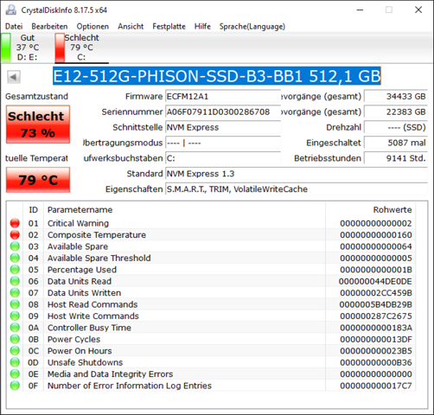Viewport: 434px width, 415px height.
Task: Click the Übertragungsmodus field ---- | ----
Action: [223, 143]
